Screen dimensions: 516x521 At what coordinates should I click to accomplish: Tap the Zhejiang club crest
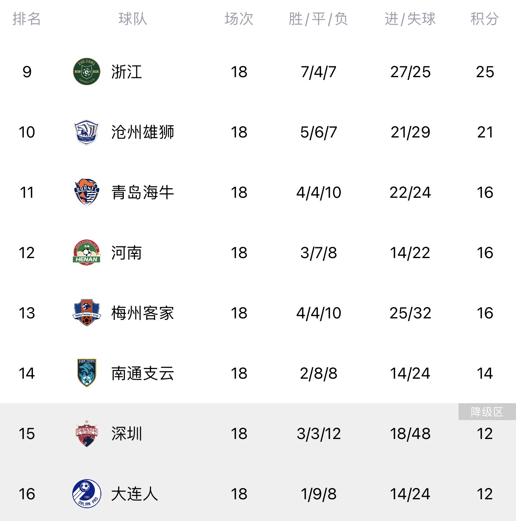pos(86,72)
